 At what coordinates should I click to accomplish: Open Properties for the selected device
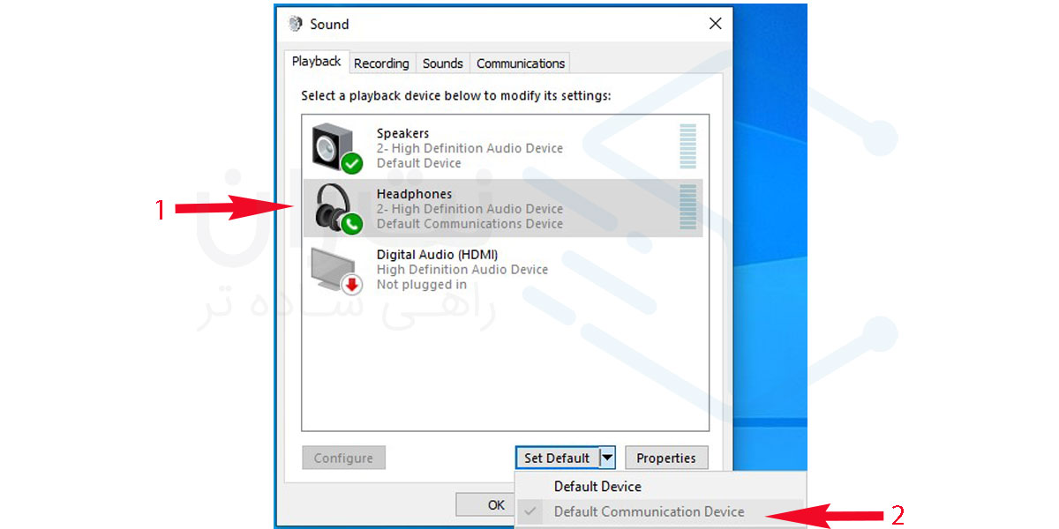666,458
